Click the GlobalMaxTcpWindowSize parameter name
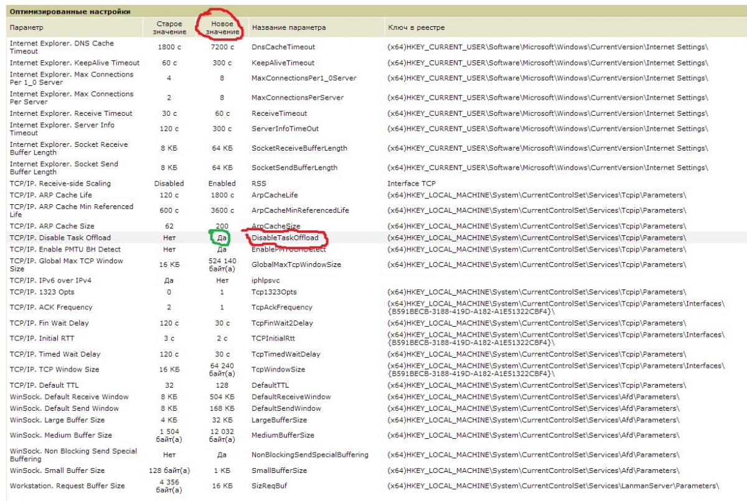747x501 pixels. pos(296,265)
